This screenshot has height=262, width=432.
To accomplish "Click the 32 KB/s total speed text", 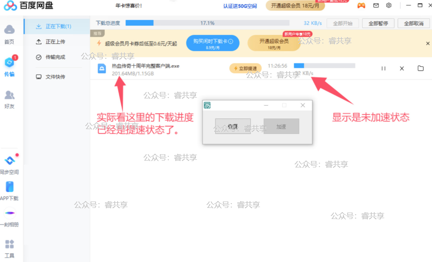I will pyautogui.click(x=313, y=23).
